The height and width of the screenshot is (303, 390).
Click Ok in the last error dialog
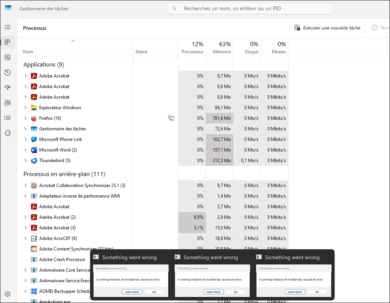(x=317, y=292)
